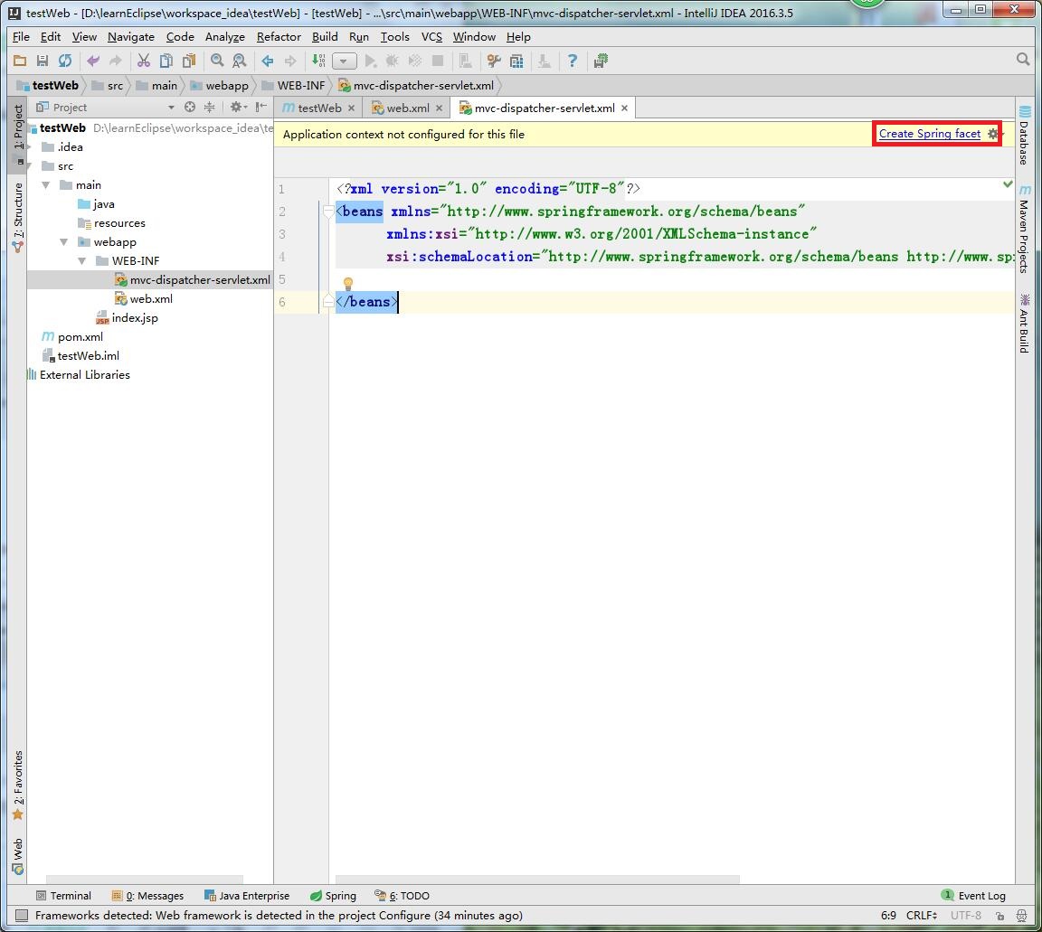Click the Make Project build icon

tap(318, 61)
